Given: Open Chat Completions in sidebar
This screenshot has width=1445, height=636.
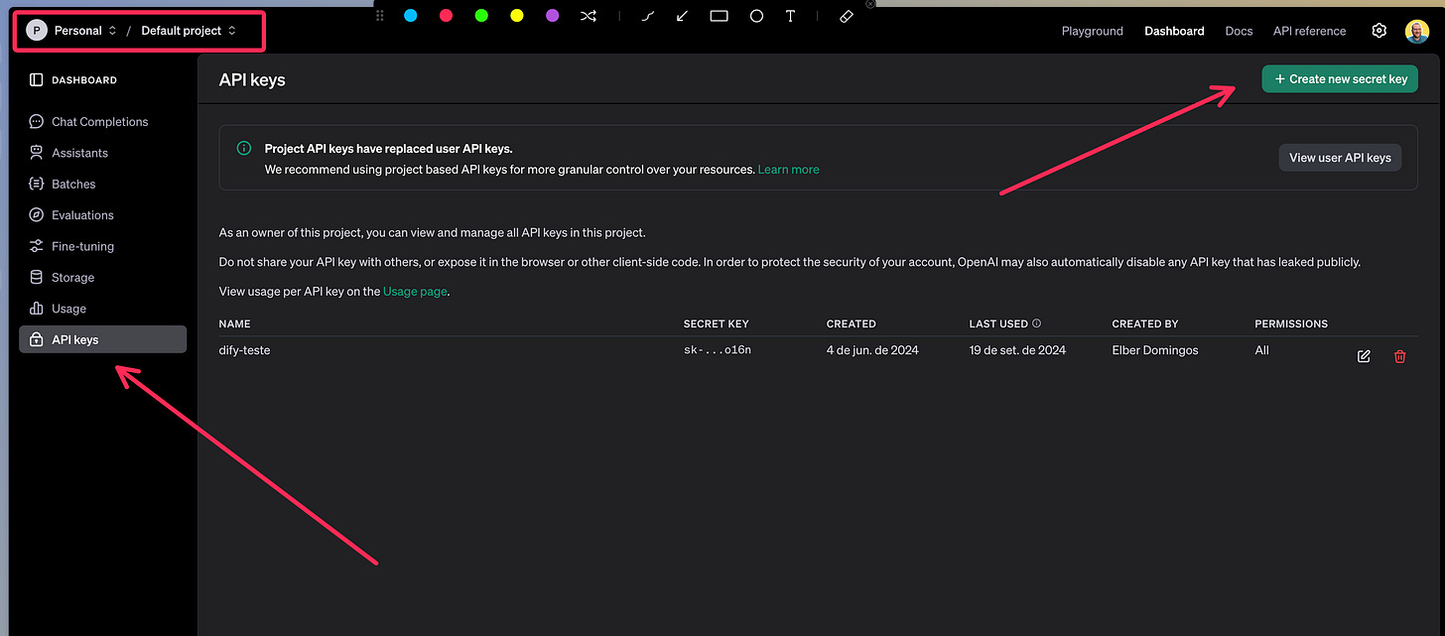Looking at the screenshot, I should (x=102, y=122).
